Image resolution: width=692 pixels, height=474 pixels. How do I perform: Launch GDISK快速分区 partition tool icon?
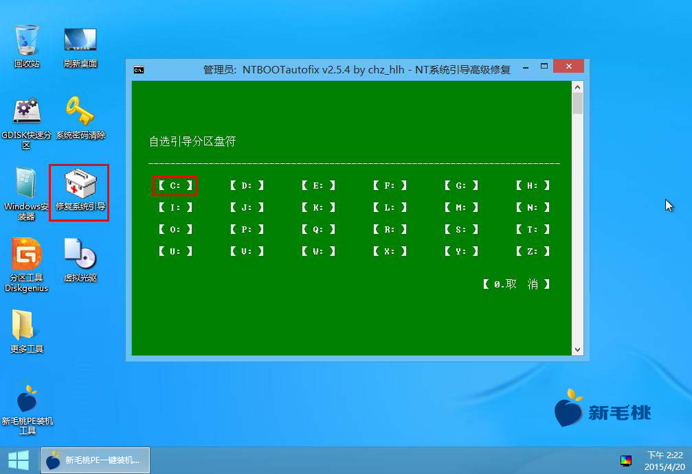[x=27, y=123]
